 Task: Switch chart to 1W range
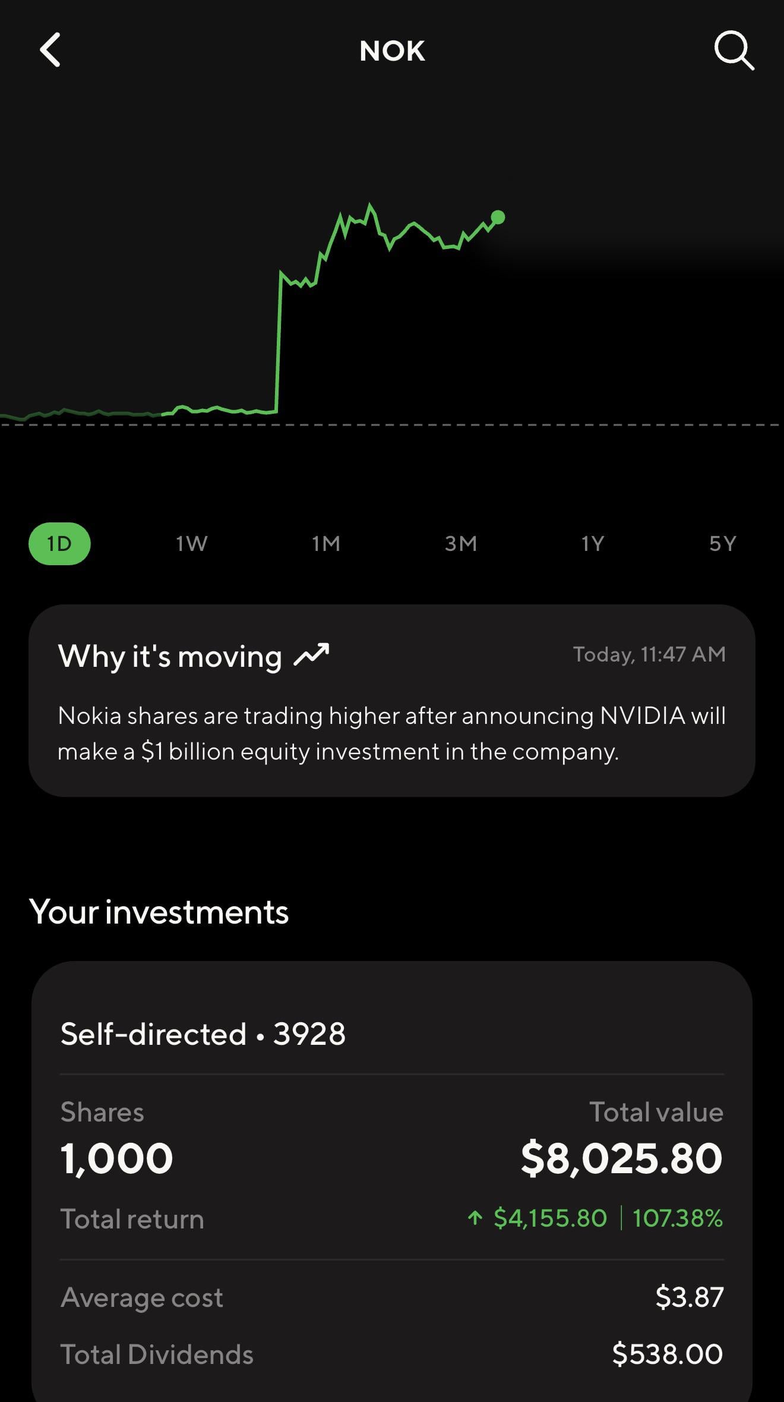click(191, 543)
